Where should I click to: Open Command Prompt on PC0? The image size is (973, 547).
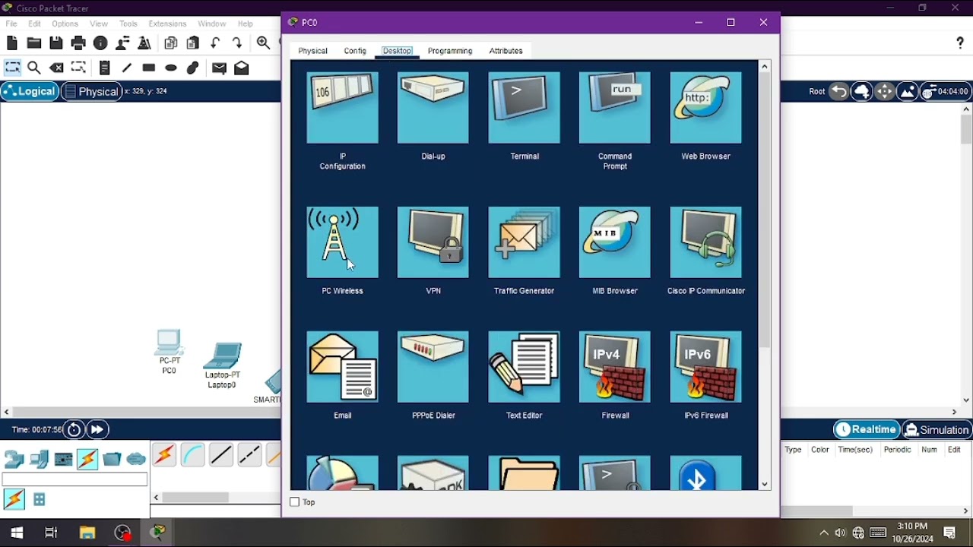(615, 108)
